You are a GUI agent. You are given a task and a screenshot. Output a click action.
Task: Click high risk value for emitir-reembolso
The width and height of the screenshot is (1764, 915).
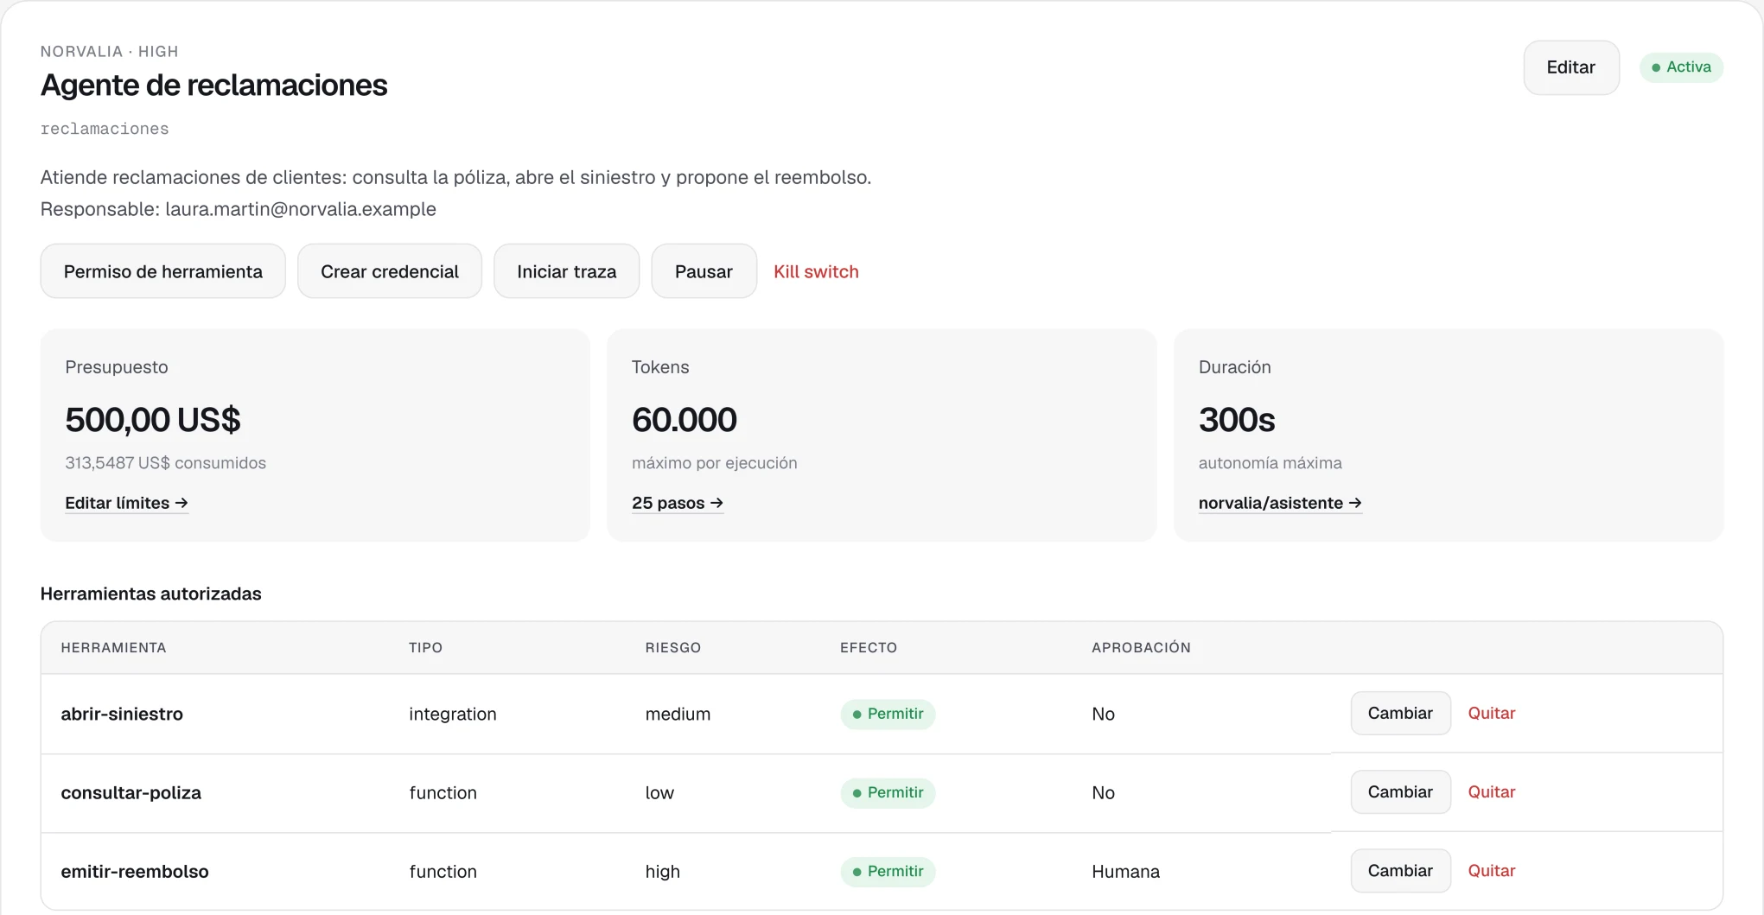[662, 871]
